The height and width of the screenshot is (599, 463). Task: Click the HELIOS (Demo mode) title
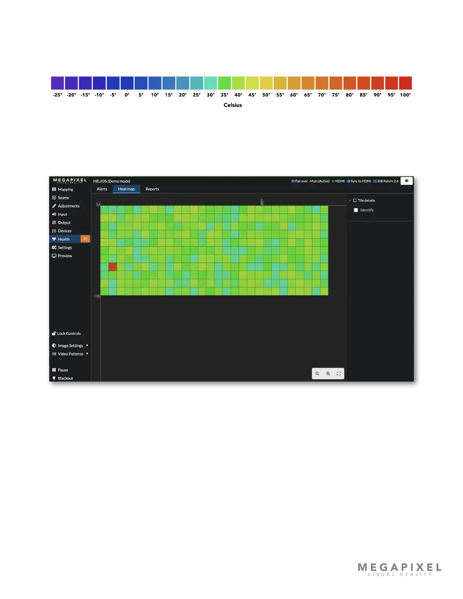click(112, 181)
